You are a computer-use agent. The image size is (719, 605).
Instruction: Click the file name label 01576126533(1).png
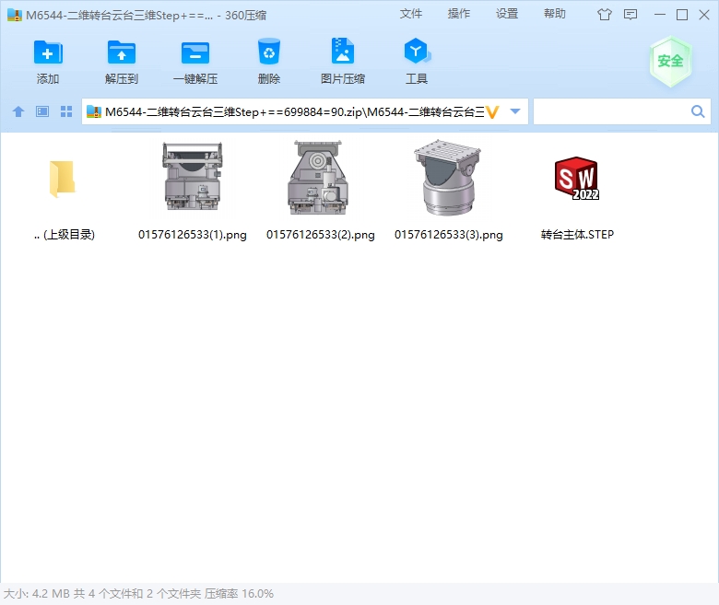tap(193, 235)
